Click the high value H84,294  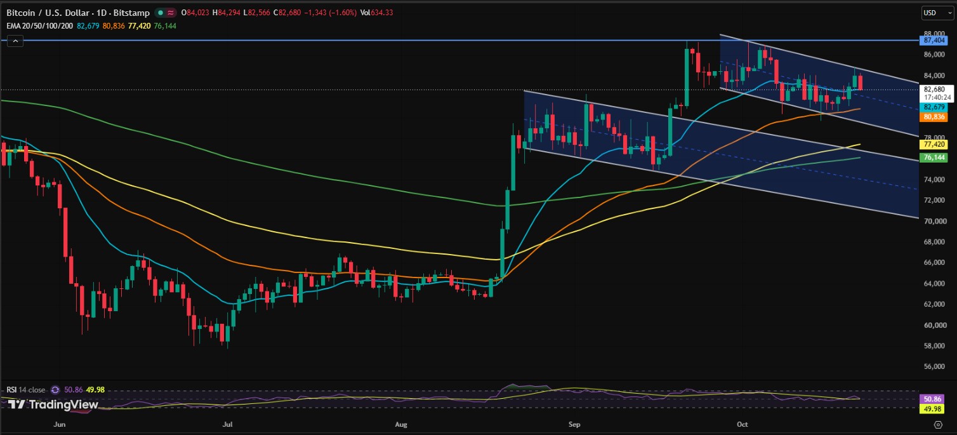227,13
